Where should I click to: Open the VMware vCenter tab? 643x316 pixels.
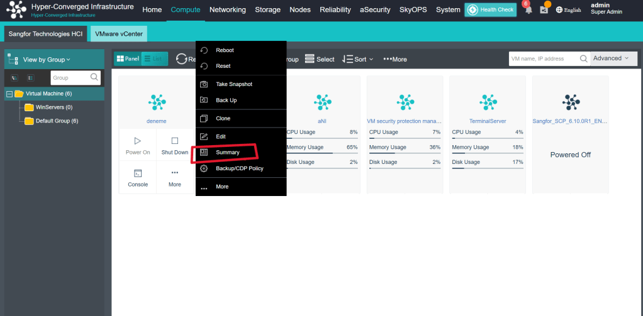click(x=119, y=33)
